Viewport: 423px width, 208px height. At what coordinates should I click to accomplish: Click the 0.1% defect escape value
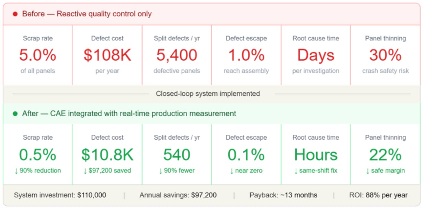[x=246, y=155]
